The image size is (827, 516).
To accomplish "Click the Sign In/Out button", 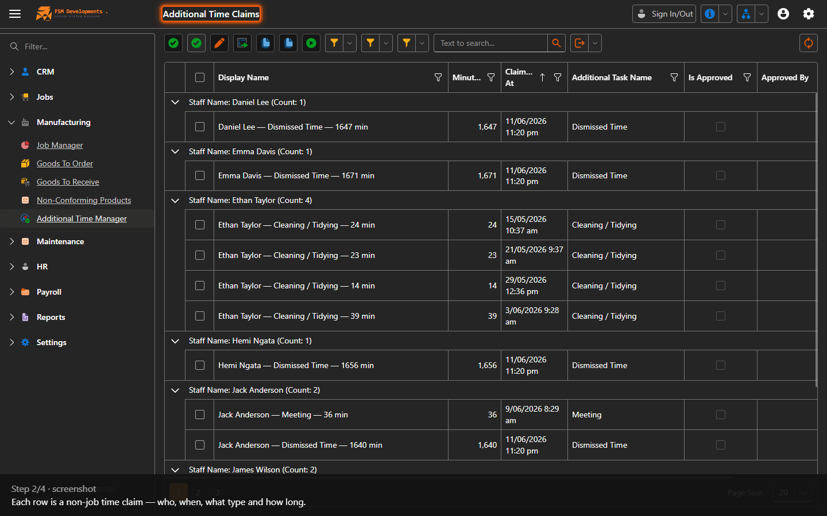I will click(664, 14).
